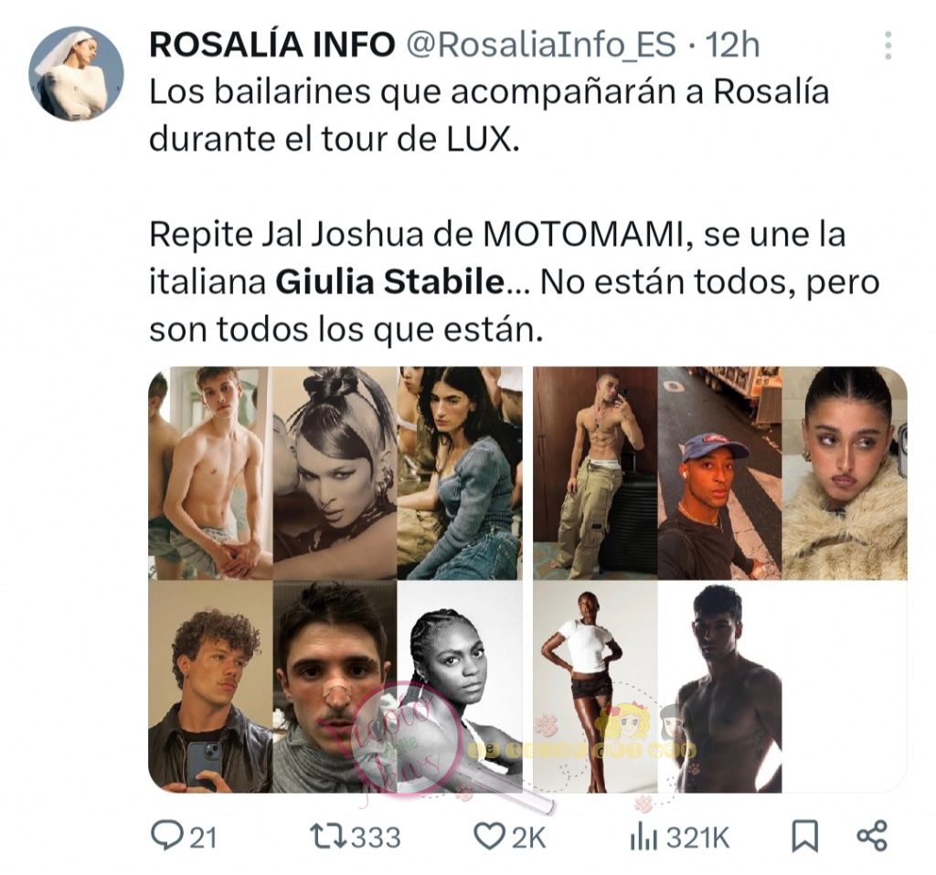The image size is (936, 875).
Task: Retweet the post with 333 reposts
Action: (x=328, y=837)
